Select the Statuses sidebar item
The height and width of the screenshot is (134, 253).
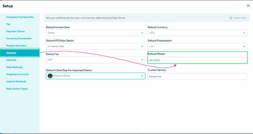(x=11, y=60)
